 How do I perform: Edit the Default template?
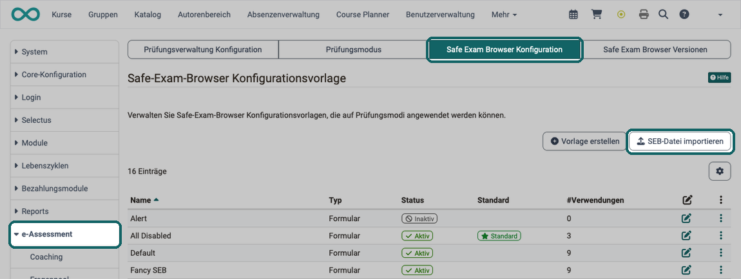[686, 253]
